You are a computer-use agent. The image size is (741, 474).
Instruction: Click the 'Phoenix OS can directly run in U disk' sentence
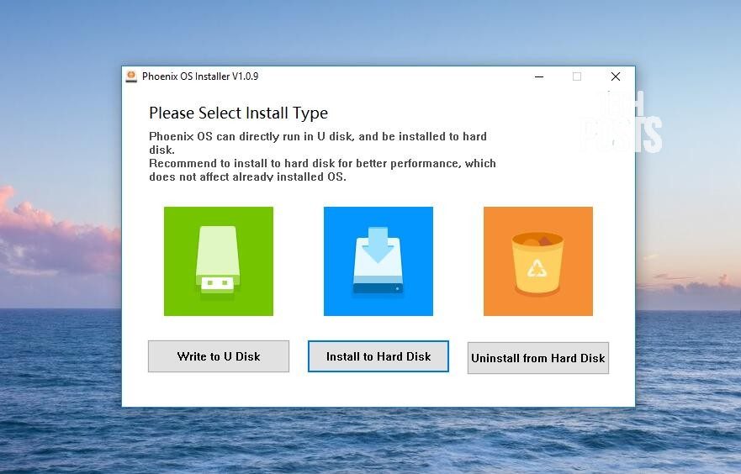coord(318,143)
